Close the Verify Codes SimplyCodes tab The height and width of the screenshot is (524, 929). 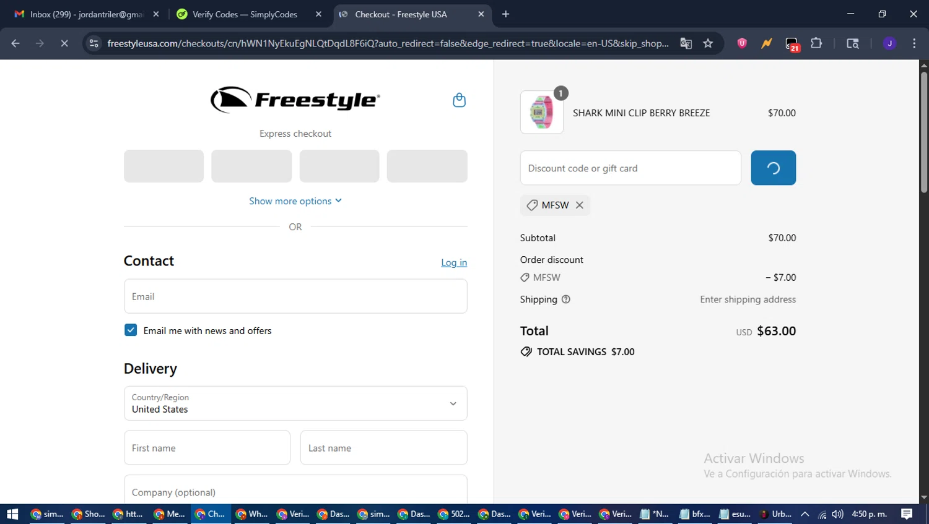(318, 14)
